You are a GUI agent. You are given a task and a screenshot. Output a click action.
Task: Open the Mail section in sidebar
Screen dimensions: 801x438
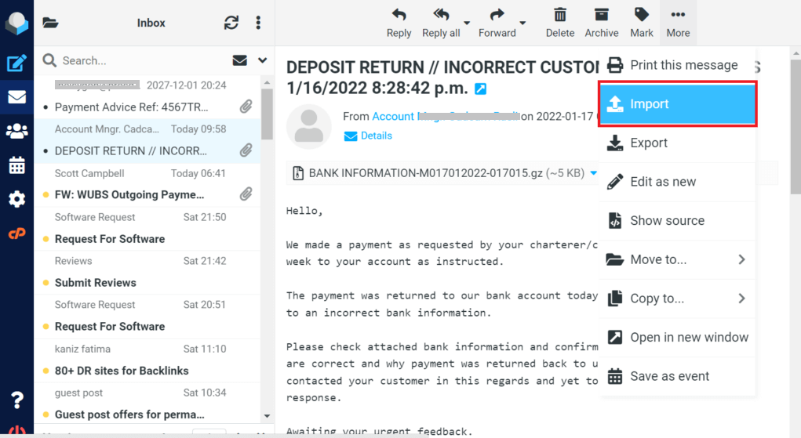(16, 97)
